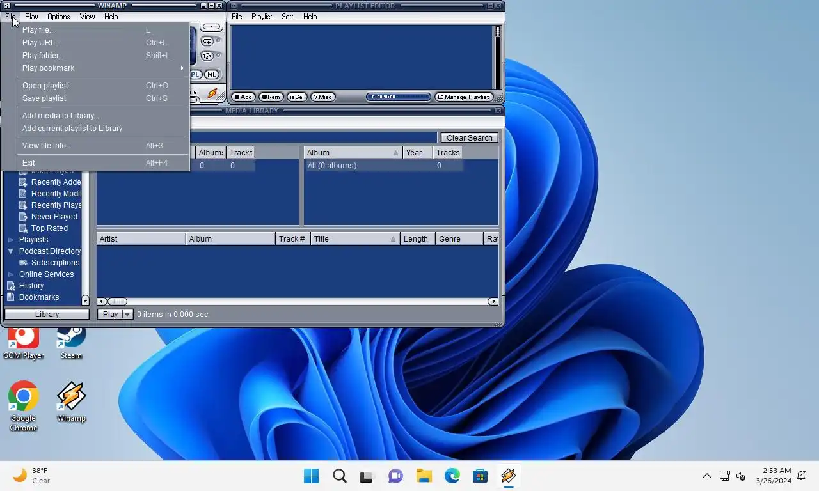Screen dimensions: 819x491
Task: Sort track list by Track # column
Action: pos(293,238)
